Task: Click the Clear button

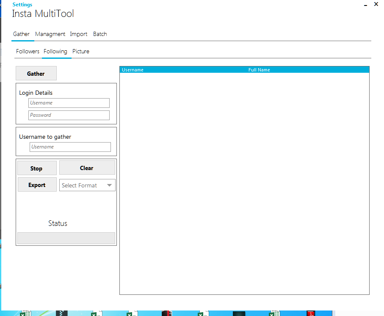Action: tap(87, 168)
